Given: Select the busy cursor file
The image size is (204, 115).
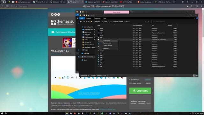Looking at the screenshot, I should [x=101, y=33].
